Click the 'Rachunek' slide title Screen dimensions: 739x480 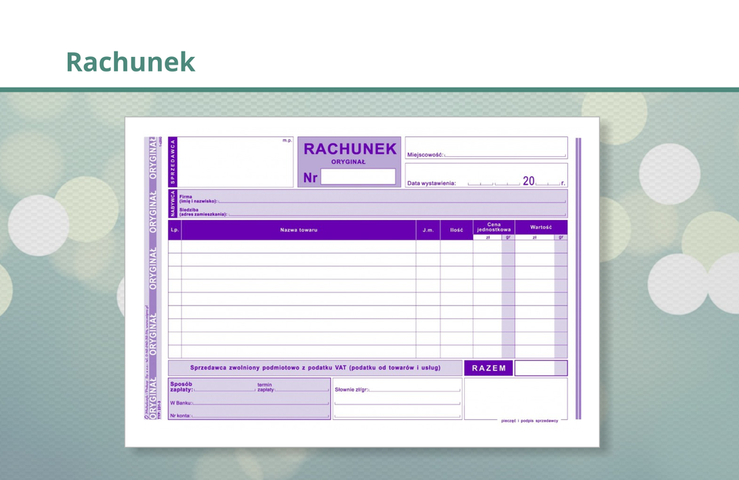[131, 62]
